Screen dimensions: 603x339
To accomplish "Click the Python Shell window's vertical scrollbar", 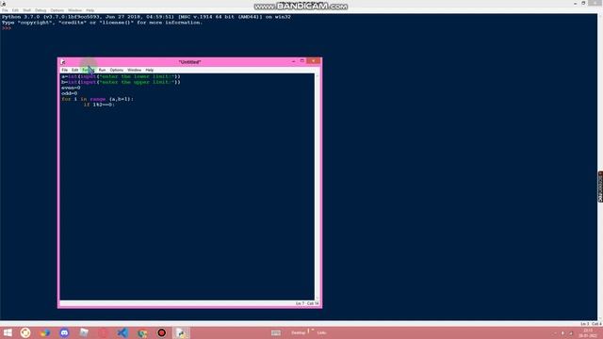I will tap(600, 168).
